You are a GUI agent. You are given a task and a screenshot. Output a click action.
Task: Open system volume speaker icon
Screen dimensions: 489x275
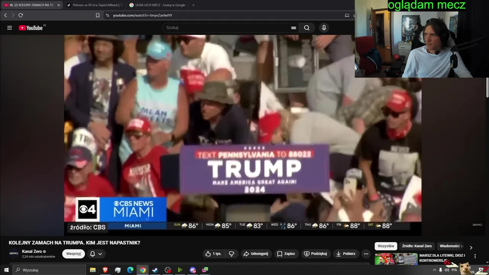(447, 270)
